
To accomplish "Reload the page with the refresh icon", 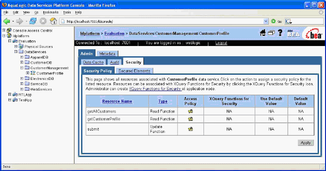I will tap(33, 21).
